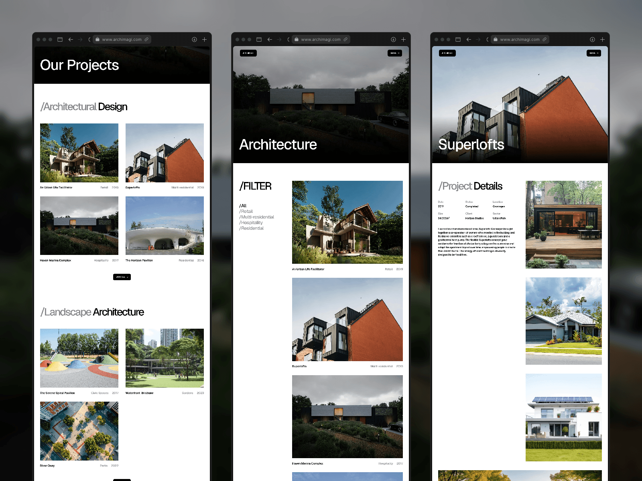Open Urban Life Facilitator image in Architecture window
Viewport: 642px width, 481px height.
[347, 222]
